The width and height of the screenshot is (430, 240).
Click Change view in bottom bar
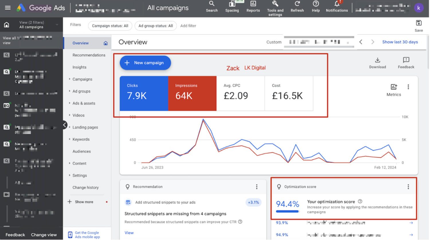tap(44, 235)
